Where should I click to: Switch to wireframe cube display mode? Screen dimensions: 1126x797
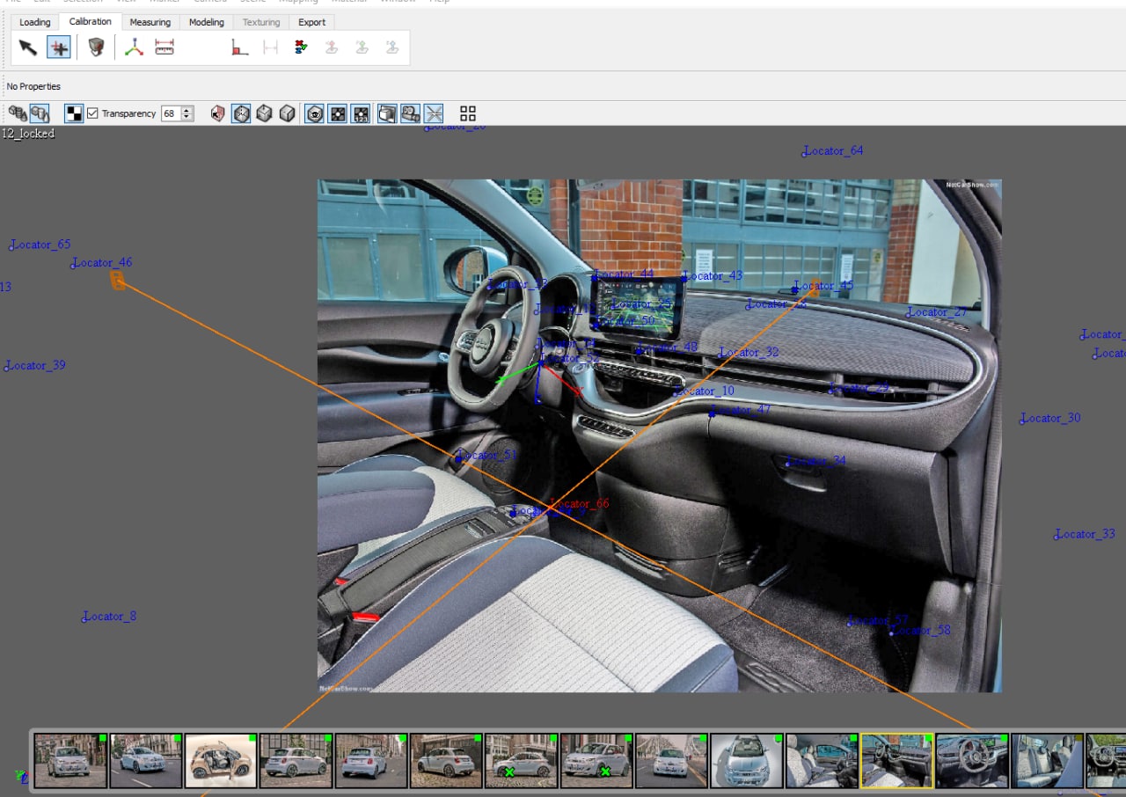(241, 113)
